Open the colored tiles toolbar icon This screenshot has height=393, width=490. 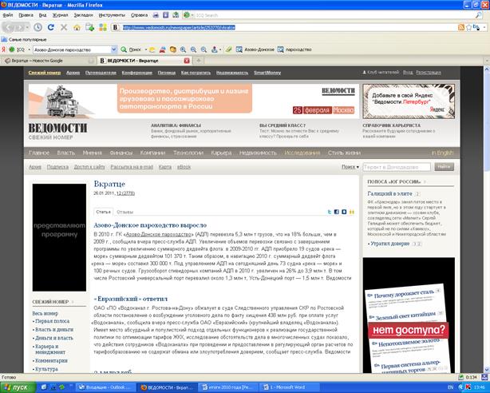[103, 27]
